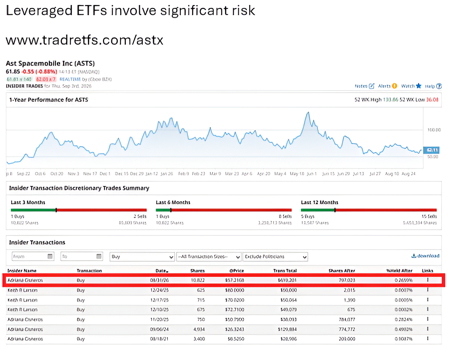Click the download icon above the table
Screen dimensions: 449x349
pos(414,256)
